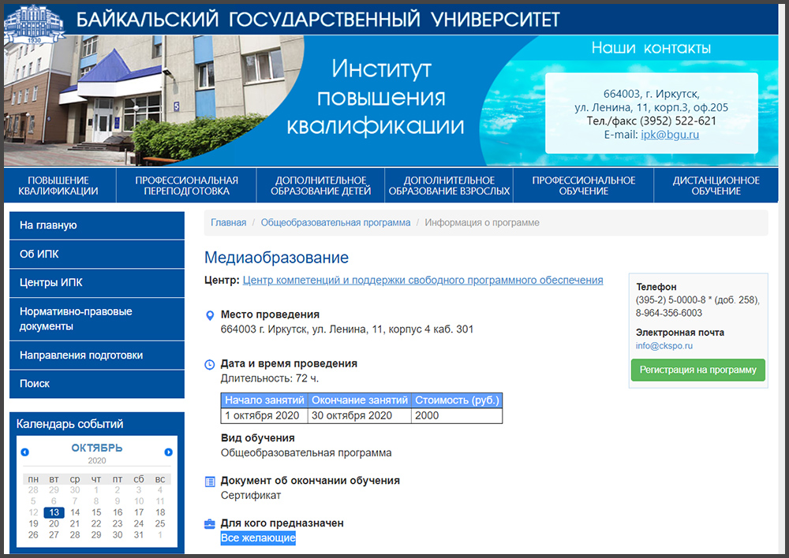Open the Повышение квалификации menu
The width and height of the screenshot is (789, 558).
click(58, 185)
